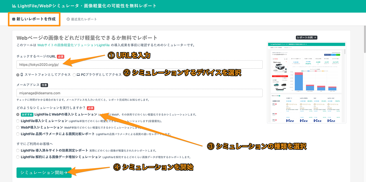Click the laptop icon beside PCブラウザとしてアクセス
366x182 pixels.
pyautogui.click(x=78, y=75)
